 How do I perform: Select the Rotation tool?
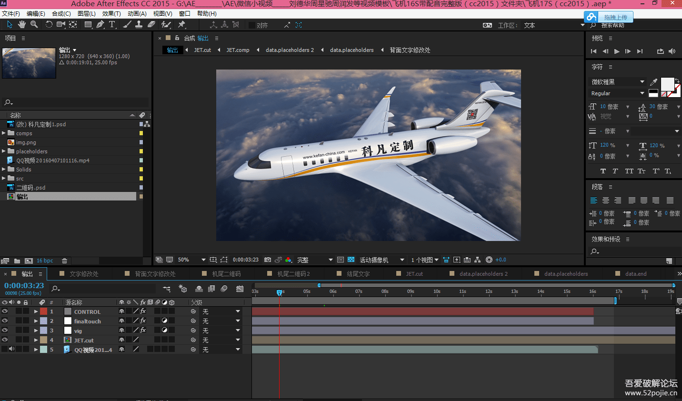click(x=49, y=24)
